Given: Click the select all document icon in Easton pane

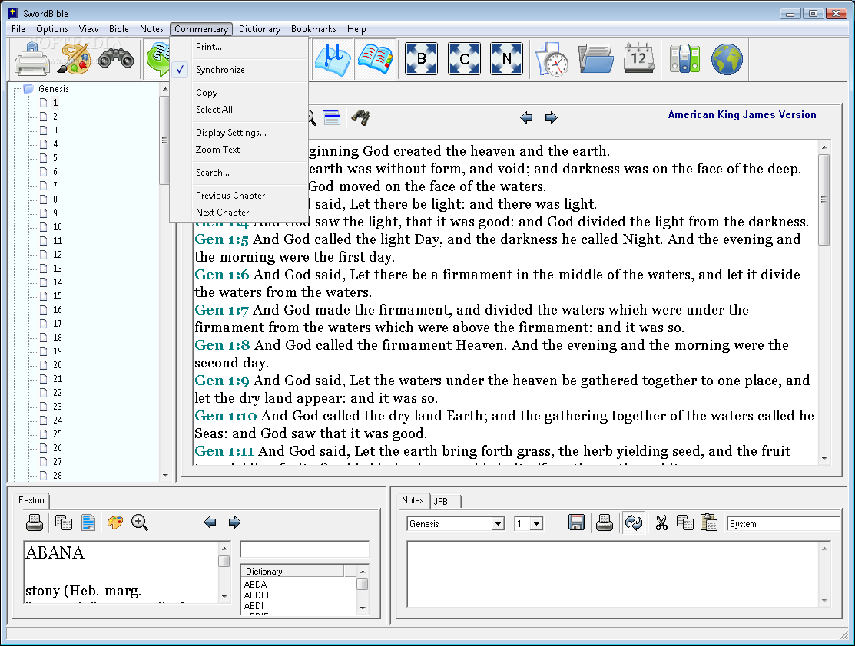Looking at the screenshot, I should click(88, 522).
